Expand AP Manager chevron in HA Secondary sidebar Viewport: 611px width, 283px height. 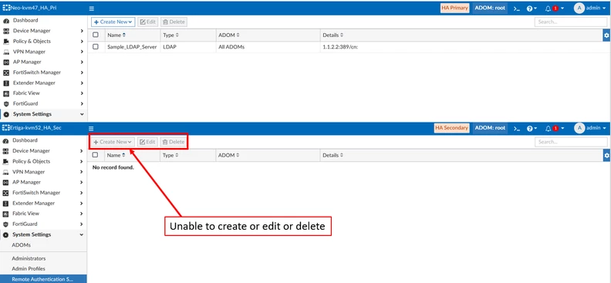pyautogui.click(x=82, y=182)
